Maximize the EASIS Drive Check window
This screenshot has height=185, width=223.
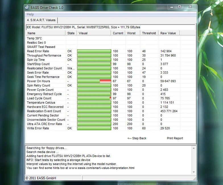pyautogui.click(x=179, y=7)
